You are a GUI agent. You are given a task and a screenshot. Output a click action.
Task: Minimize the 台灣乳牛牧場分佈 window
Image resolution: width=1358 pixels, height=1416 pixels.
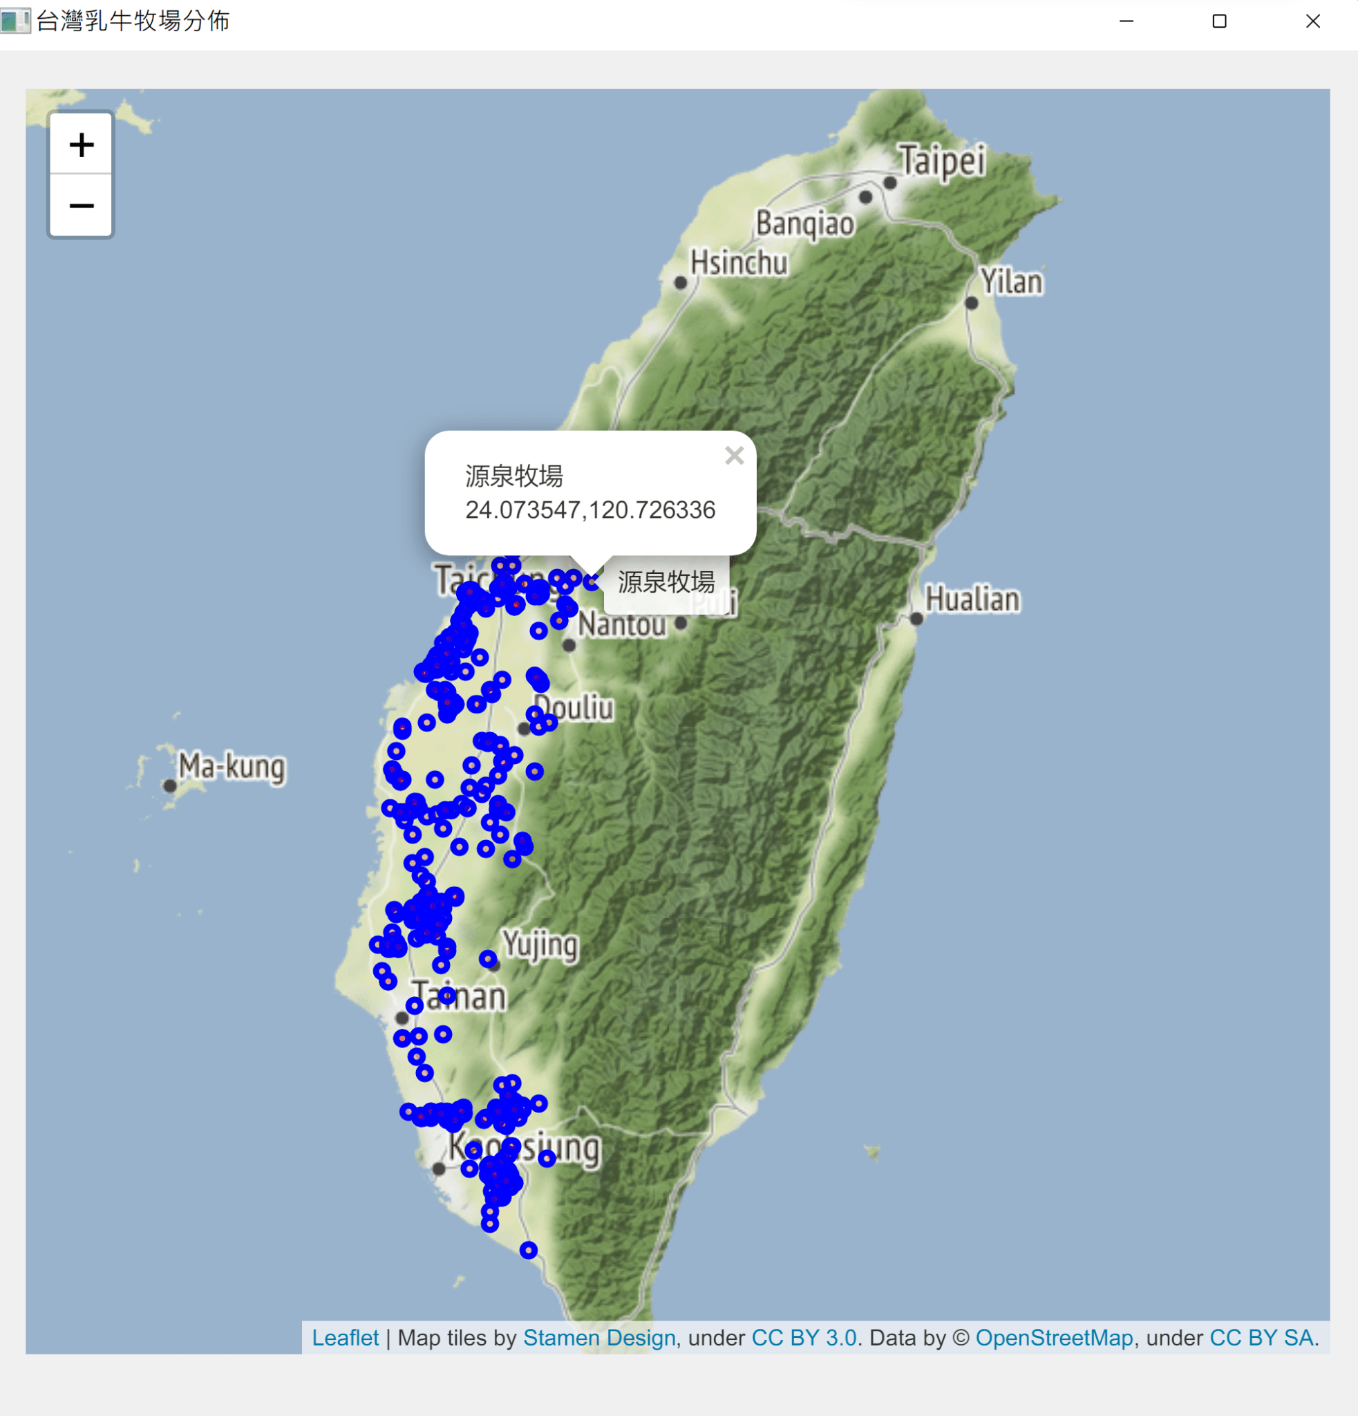tap(1126, 21)
